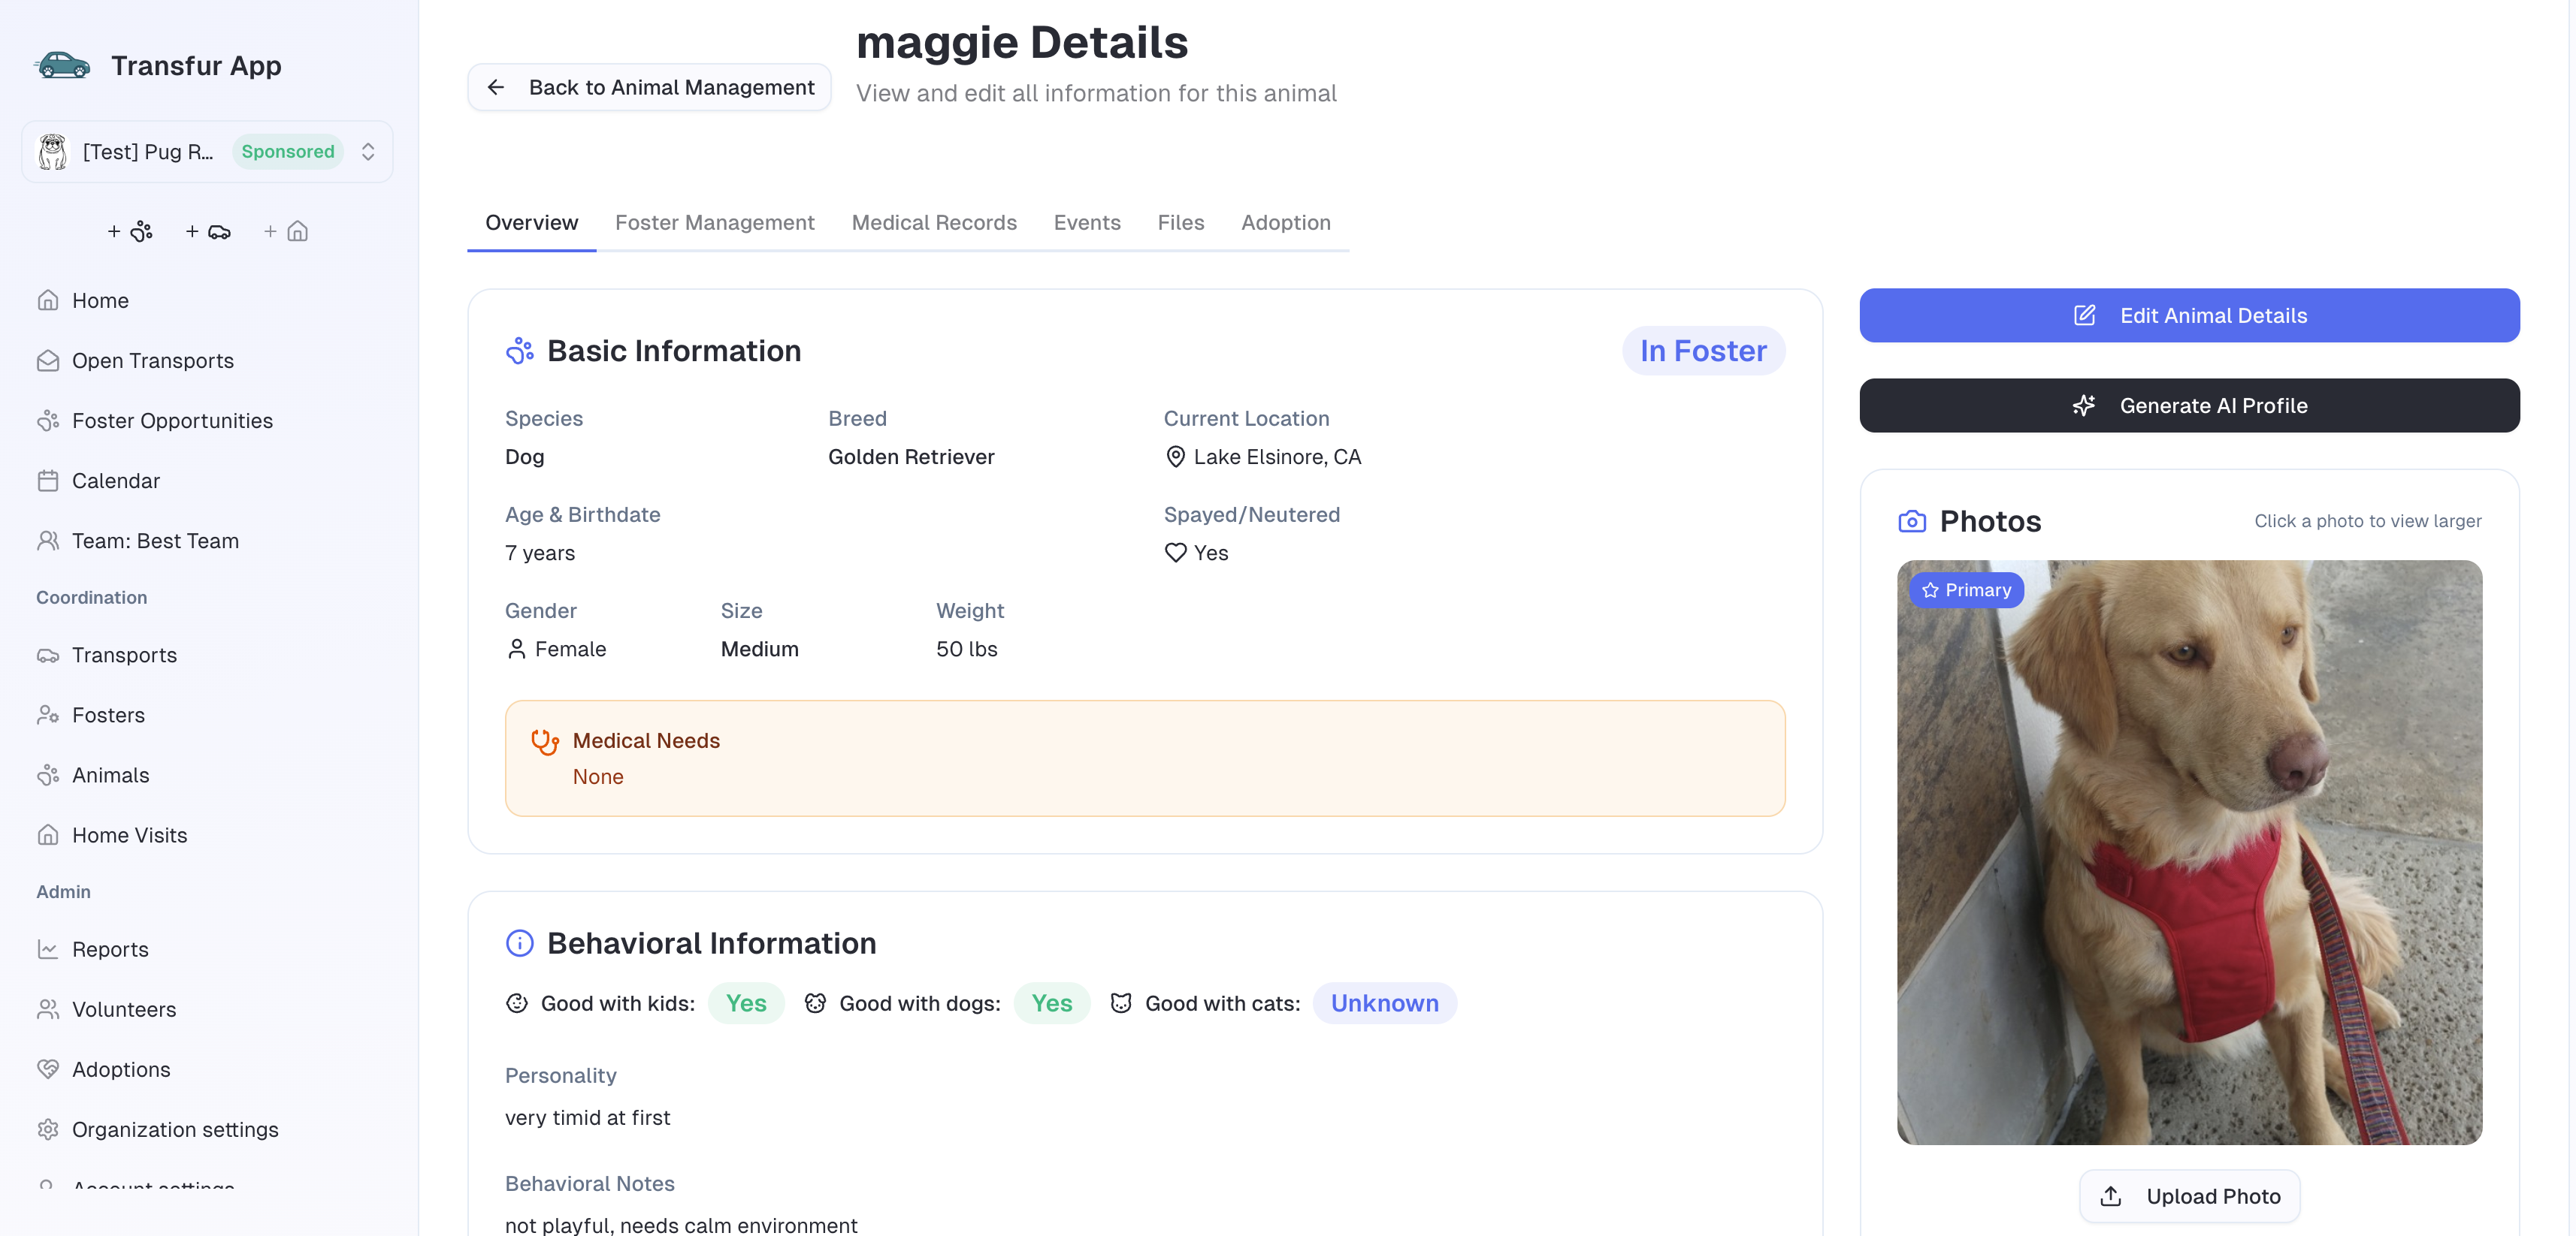2576x1236 pixels.
Task: Click the Photos camera icon in Photos panel
Action: click(x=1912, y=520)
